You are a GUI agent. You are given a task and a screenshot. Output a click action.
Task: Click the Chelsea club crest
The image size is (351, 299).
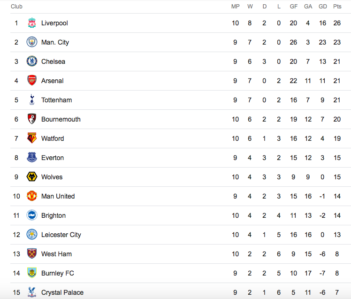[32, 61]
